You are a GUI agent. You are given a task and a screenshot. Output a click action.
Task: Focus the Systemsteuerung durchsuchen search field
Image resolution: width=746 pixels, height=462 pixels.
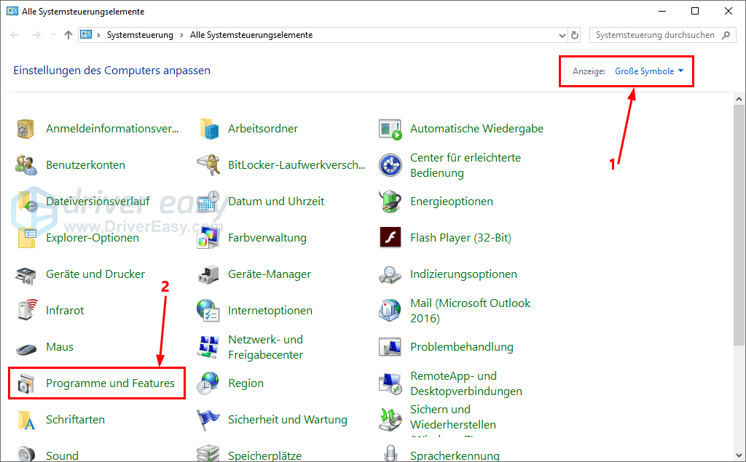point(656,35)
